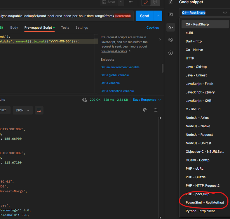Copy the response body with the copy icon
Image resolution: width=230 pixels, height=219 pixels.
coord(145,110)
